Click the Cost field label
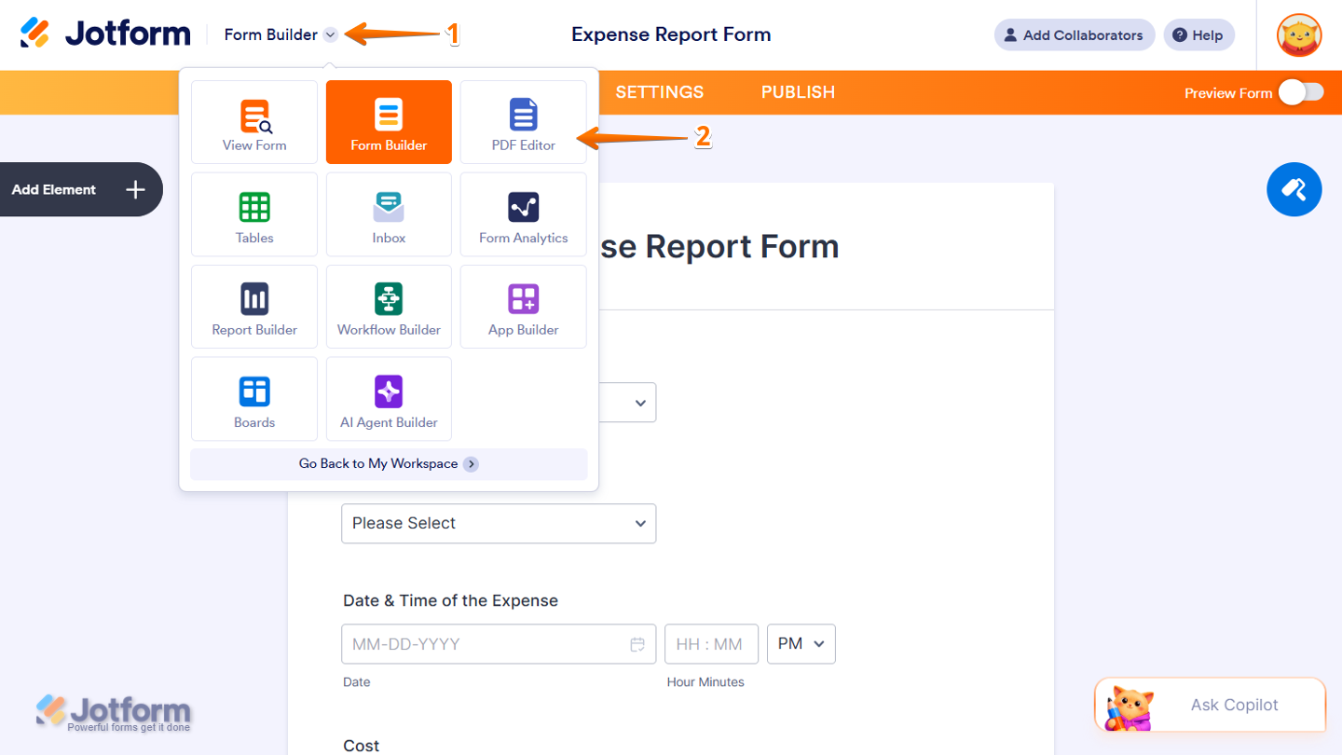 361,746
